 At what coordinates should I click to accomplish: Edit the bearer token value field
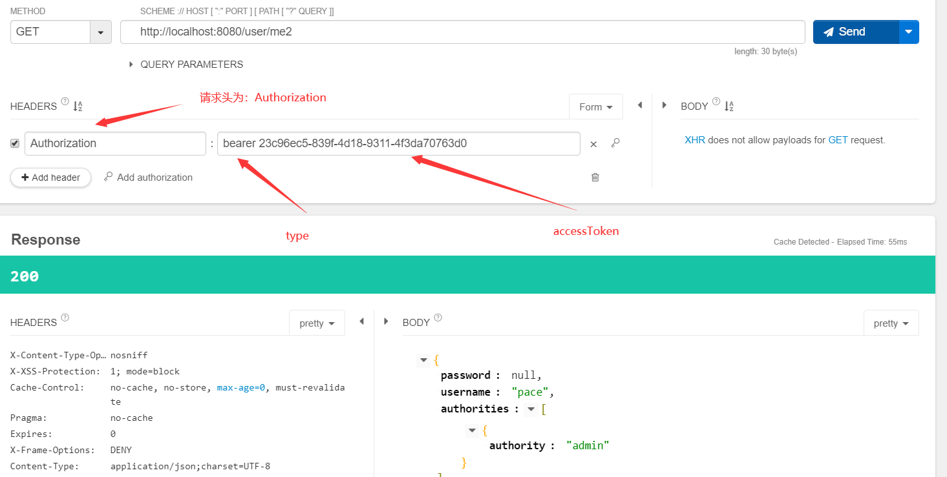click(399, 143)
